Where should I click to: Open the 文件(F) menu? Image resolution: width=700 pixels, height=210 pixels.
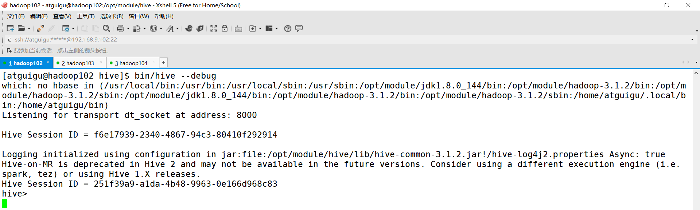16,16
